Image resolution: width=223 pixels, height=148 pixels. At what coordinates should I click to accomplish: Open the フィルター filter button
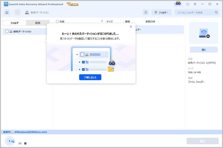tap(161, 12)
